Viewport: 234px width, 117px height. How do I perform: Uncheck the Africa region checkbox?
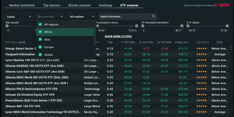point(40,32)
